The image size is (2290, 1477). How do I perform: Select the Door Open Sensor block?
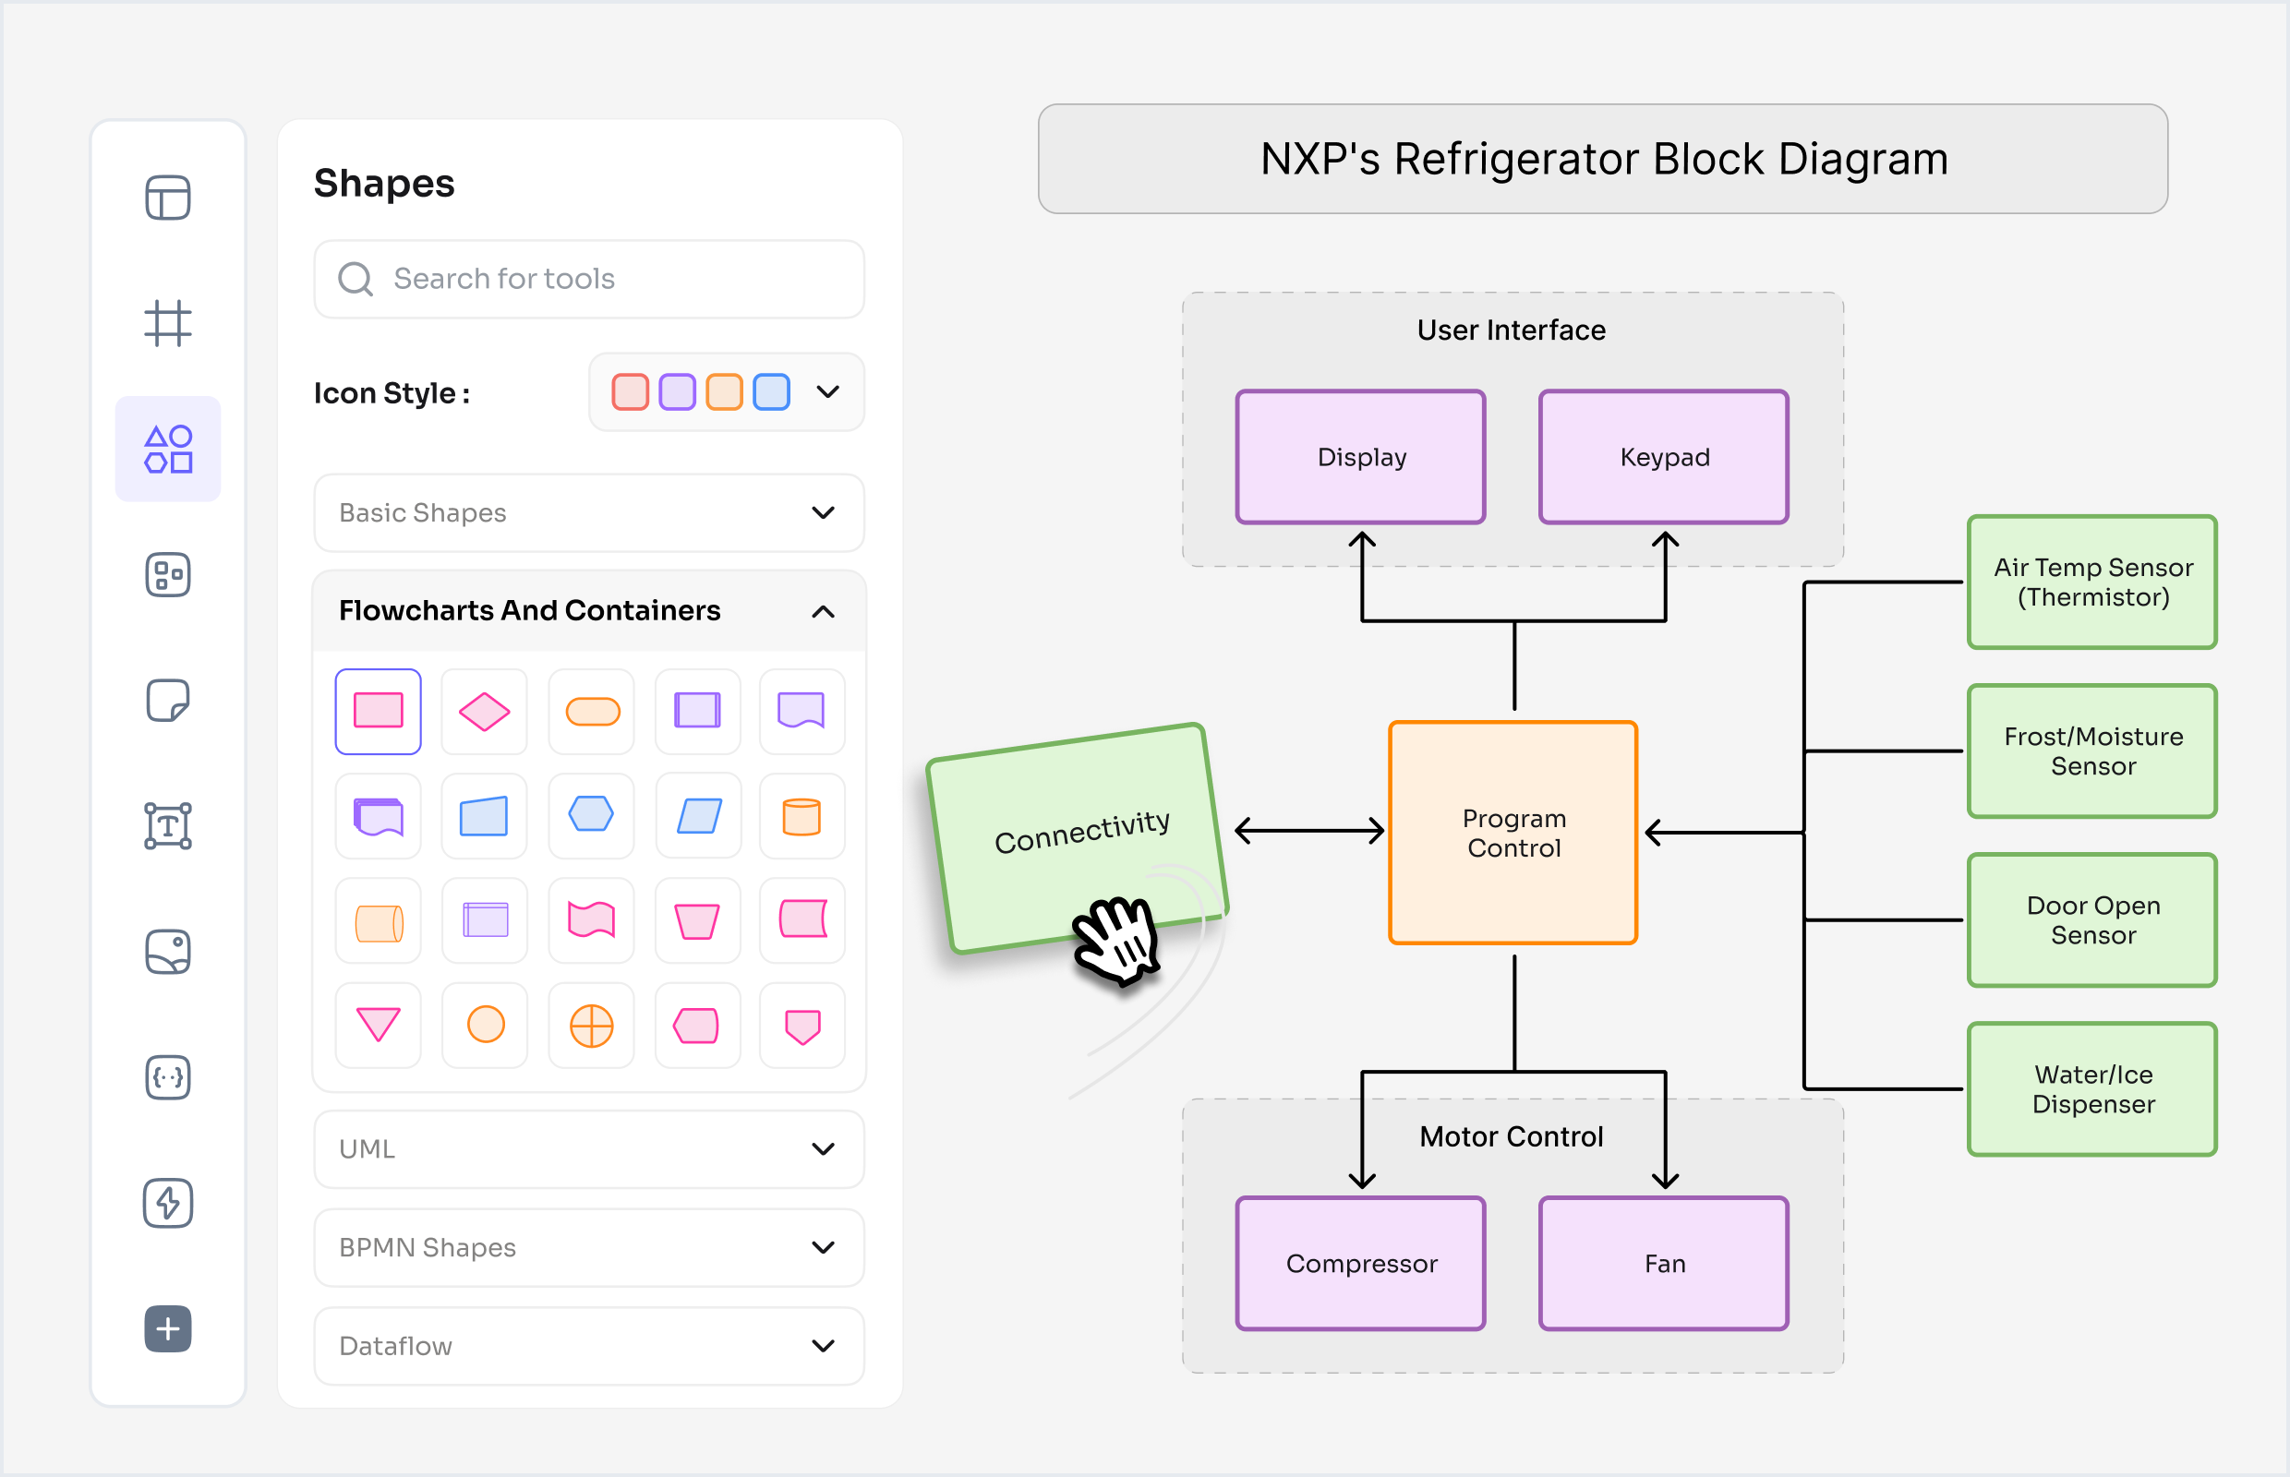point(2092,919)
